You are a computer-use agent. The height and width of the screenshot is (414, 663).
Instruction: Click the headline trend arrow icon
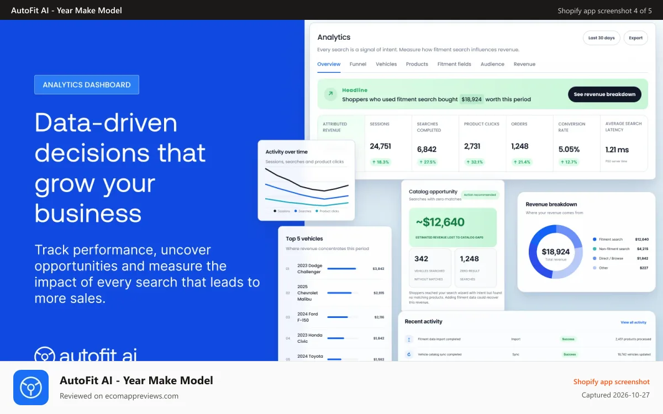pos(330,94)
